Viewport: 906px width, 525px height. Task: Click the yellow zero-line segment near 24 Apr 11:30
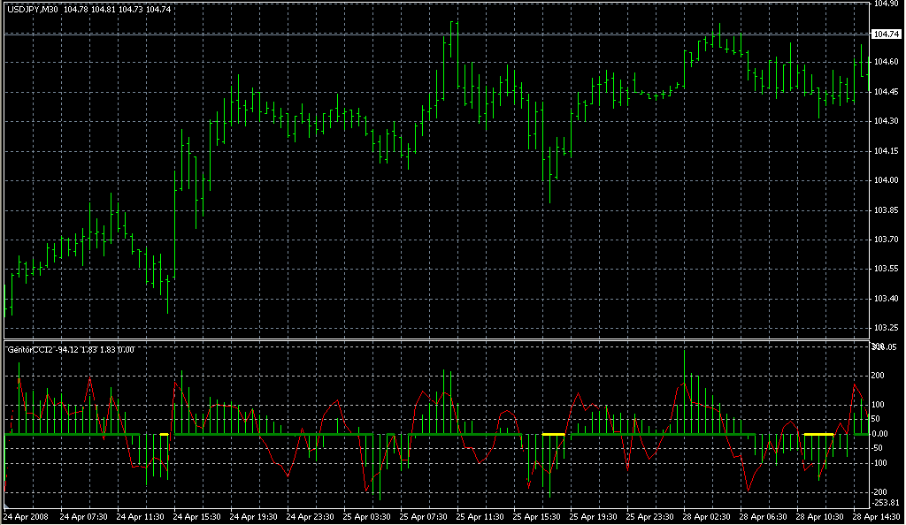click(x=165, y=434)
